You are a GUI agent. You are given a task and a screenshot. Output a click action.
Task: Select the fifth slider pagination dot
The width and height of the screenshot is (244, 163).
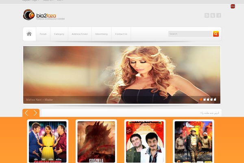215,99
